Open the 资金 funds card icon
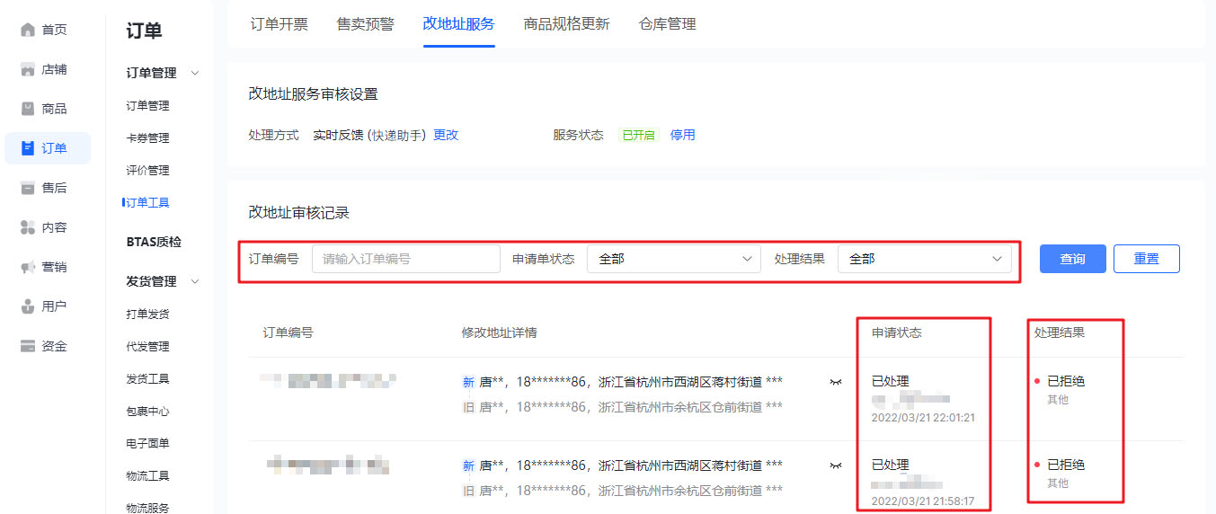This screenshot has width=1216, height=514. (x=27, y=346)
